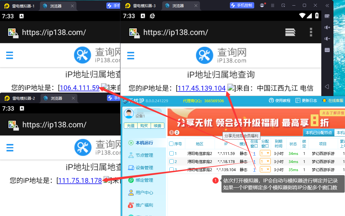This screenshot has width=345, height=216.
Task: Open 节点管理 in 无忧IP sidebar
Action: point(141,155)
